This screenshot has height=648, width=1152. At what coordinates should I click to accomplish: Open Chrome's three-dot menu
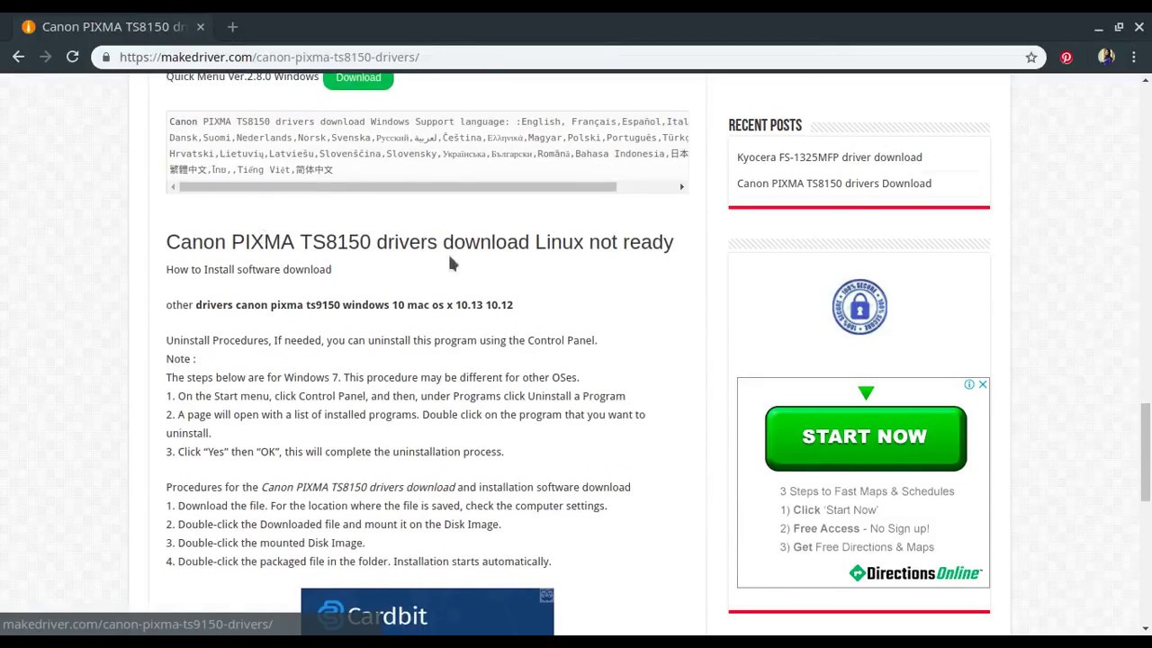click(x=1133, y=57)
